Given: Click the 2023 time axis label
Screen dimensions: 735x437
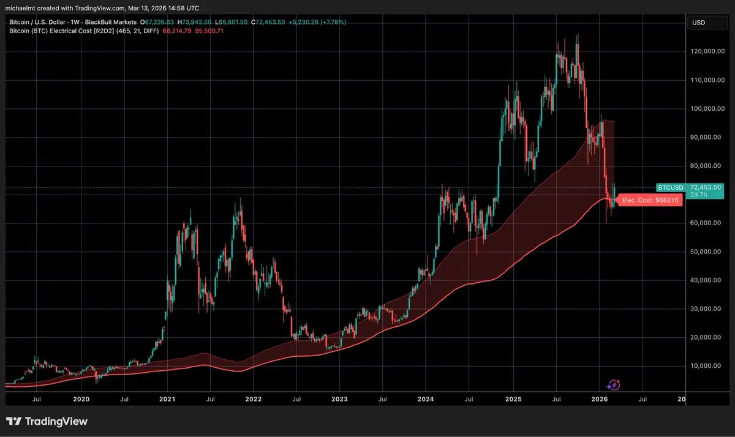Looking at the screenshot, I should (339, 398).
